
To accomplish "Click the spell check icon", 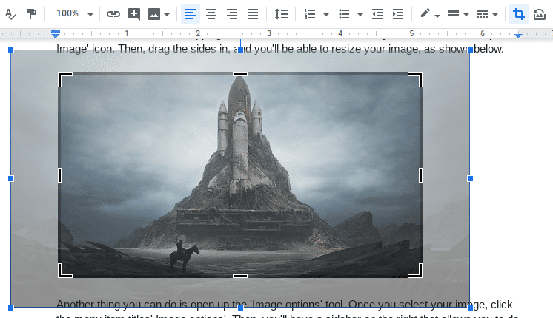I will pyautogui.click(x=10, y=14).
